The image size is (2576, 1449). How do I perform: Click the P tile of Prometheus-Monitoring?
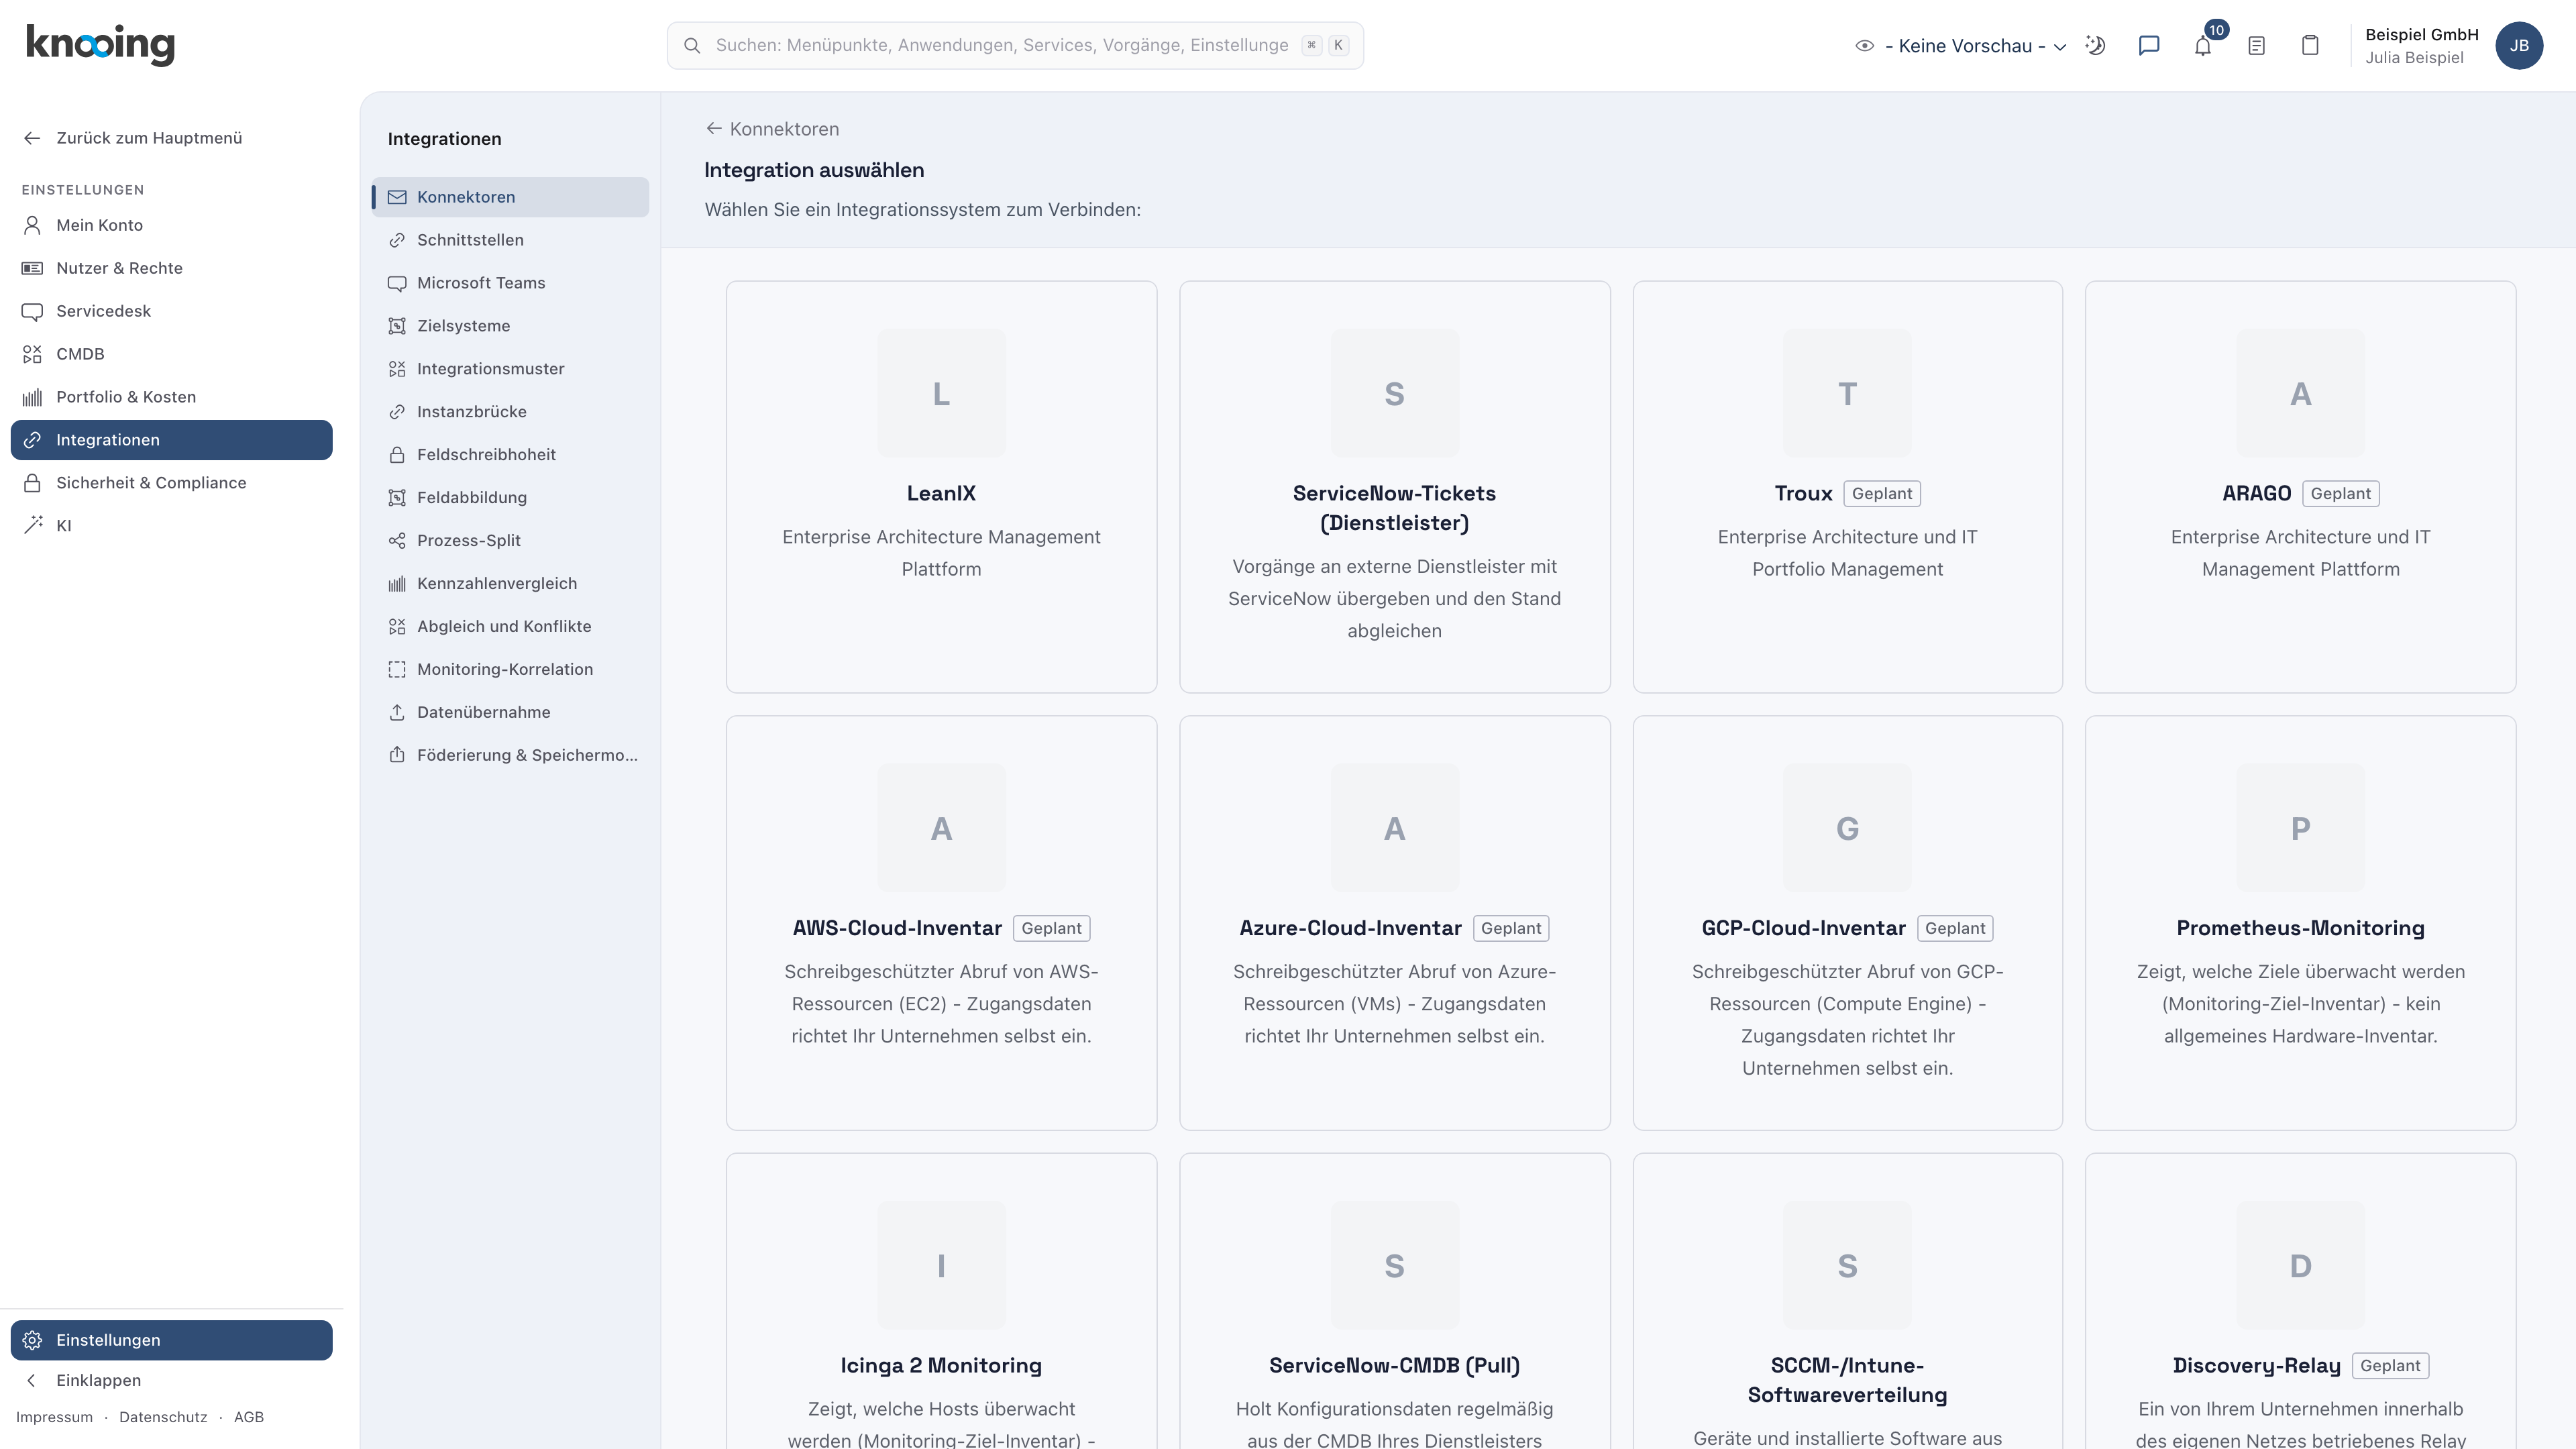pyautogui.click(x=2300, y=828)
